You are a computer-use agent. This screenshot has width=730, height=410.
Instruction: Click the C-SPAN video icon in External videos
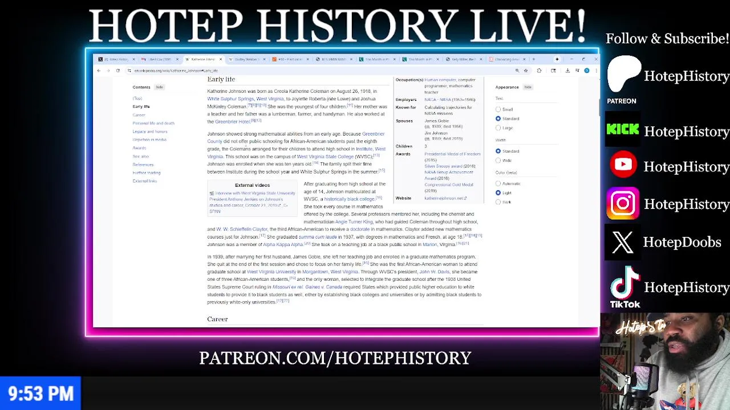[212, 193]
